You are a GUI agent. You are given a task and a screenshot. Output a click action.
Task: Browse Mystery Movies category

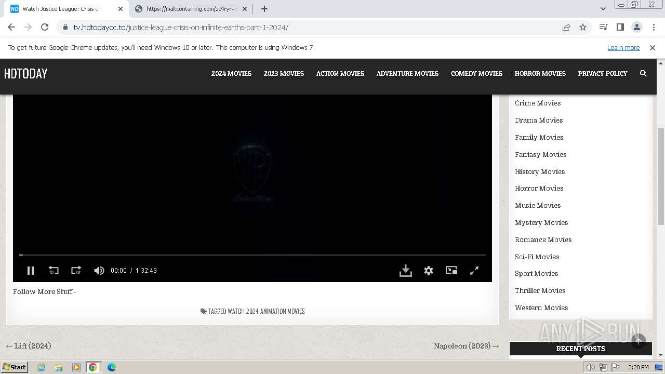click(x=541, y=222)
